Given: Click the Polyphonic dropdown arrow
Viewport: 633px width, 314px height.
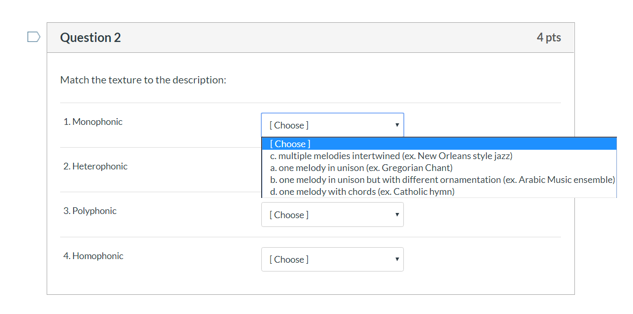Looking at the screenshot, I should pyautogui.click(x=397, y=215).
